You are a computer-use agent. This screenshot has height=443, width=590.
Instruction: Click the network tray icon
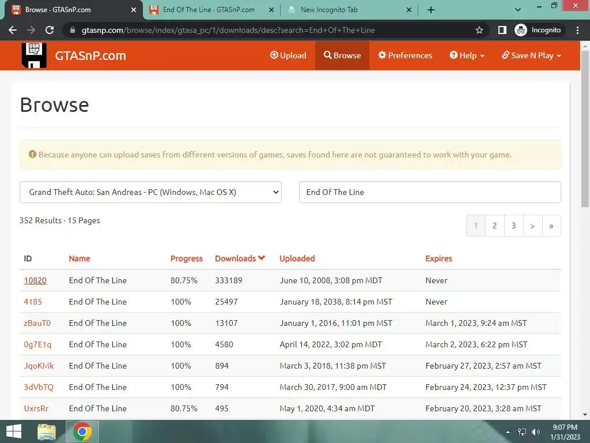pyautogui.click(x=522, y=432)
